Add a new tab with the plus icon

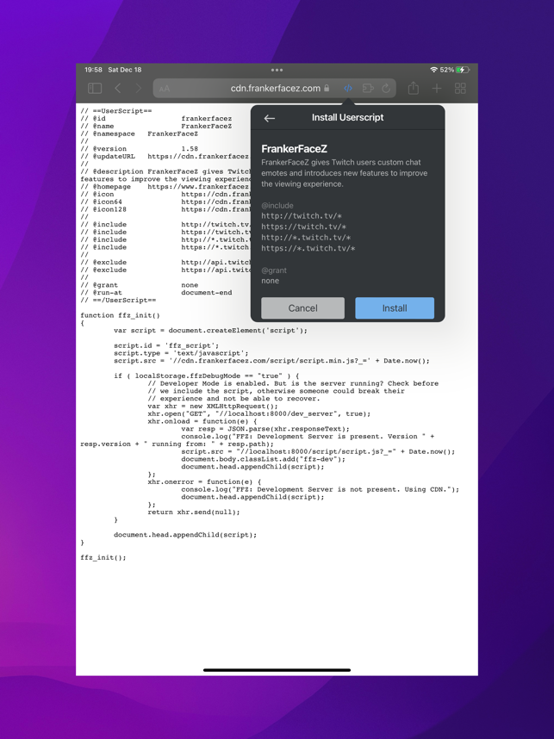pos(437,88)
